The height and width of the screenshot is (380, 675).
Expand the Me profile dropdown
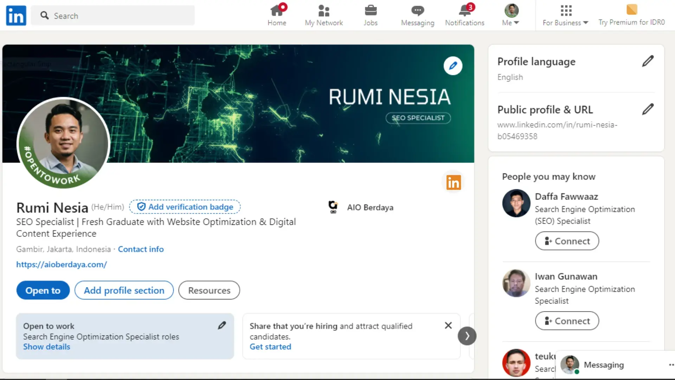click(x=511, y=15)
